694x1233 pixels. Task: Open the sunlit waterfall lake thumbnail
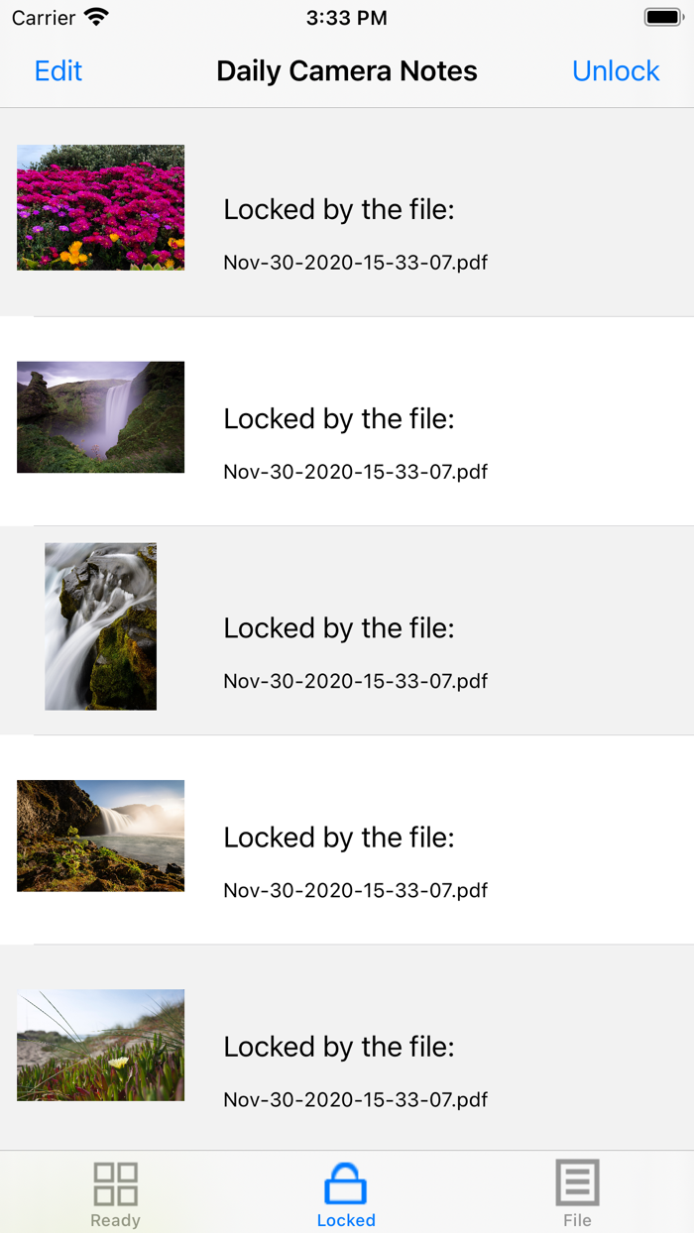[100, 835]
